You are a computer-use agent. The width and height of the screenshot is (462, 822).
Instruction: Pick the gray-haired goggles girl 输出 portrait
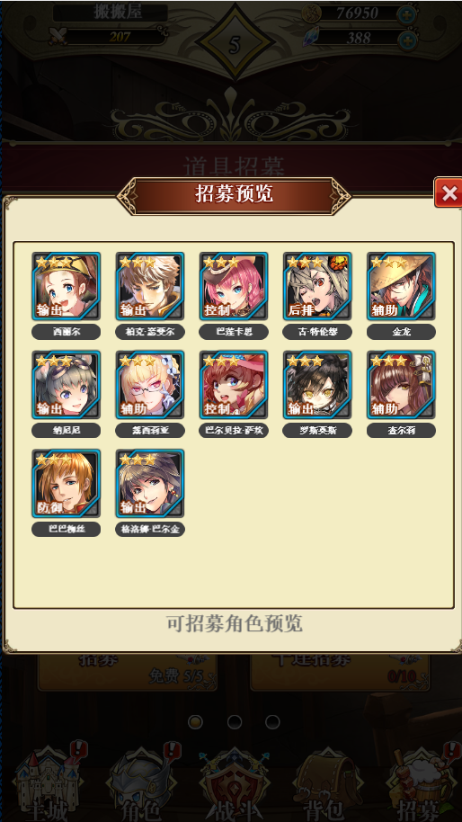(x=66, y=385)
